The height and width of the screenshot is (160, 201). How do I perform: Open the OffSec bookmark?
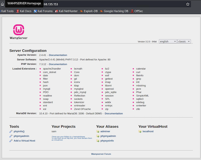(137, 11)
